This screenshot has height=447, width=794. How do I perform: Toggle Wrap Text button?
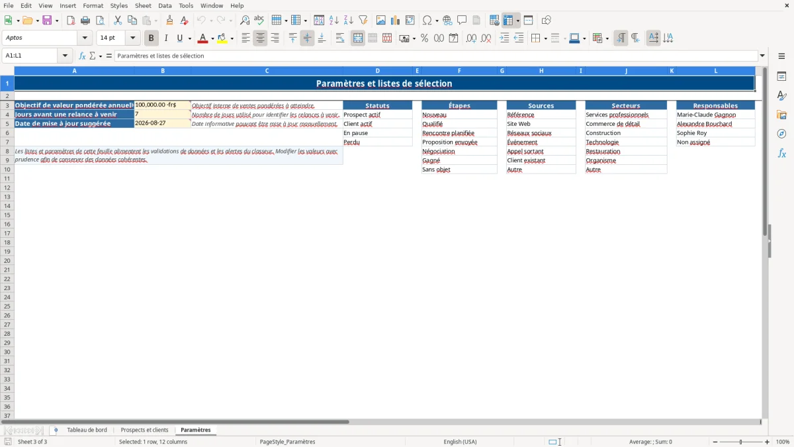(340, 38)
